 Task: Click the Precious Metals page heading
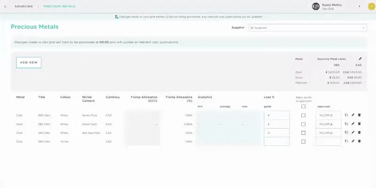[34, 27]
